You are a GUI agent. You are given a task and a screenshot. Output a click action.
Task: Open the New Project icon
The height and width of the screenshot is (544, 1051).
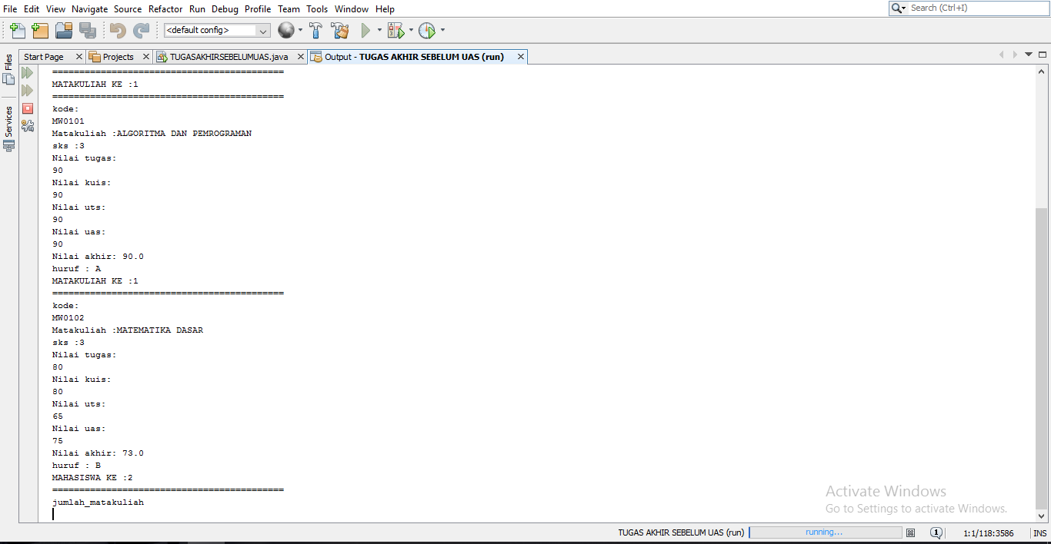pos(39,30)
